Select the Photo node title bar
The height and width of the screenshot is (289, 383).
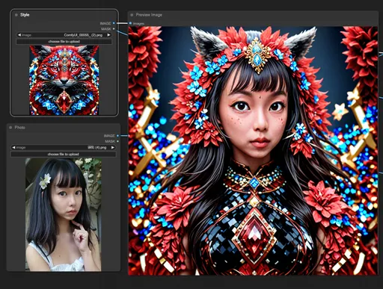(x=64, y=128)
